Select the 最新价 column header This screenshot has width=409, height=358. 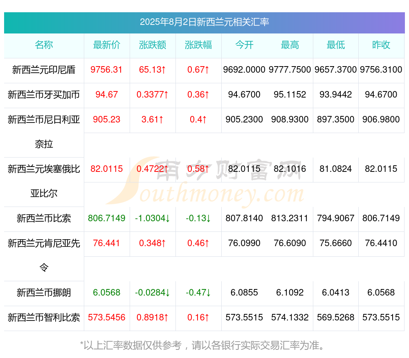point(107,45)
